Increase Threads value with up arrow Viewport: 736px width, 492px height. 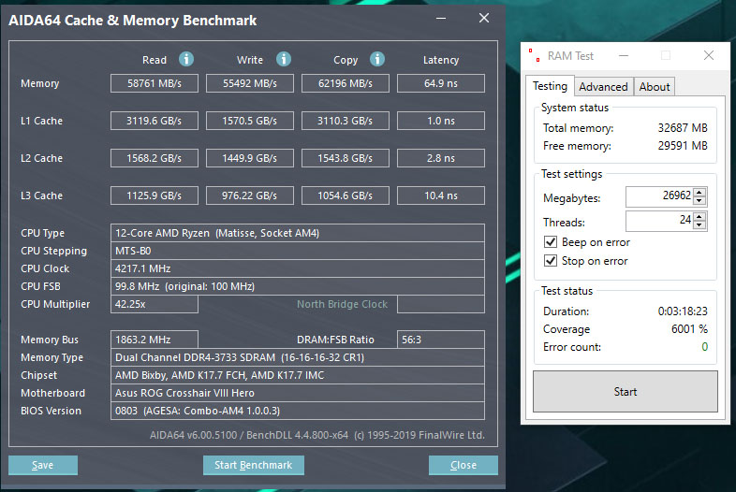[699, 216]
